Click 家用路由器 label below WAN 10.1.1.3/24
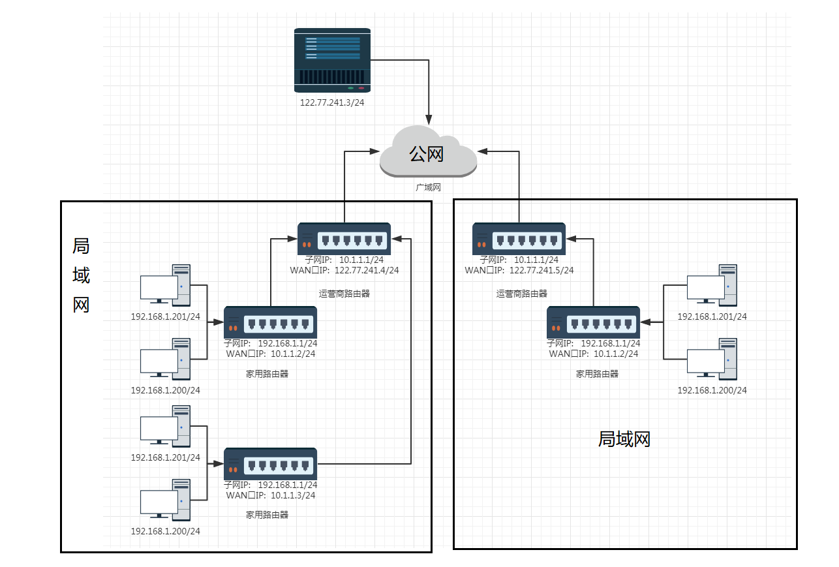Image resolution: width=839 pixels, height=567 pixels. click(267, 514)
